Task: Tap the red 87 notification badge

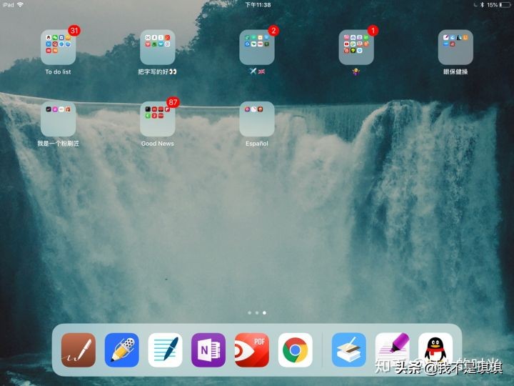Action: point(173,102)
